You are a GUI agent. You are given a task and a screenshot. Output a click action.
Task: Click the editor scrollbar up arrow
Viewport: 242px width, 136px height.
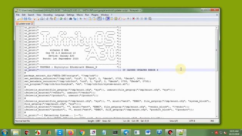coord(217,28)
